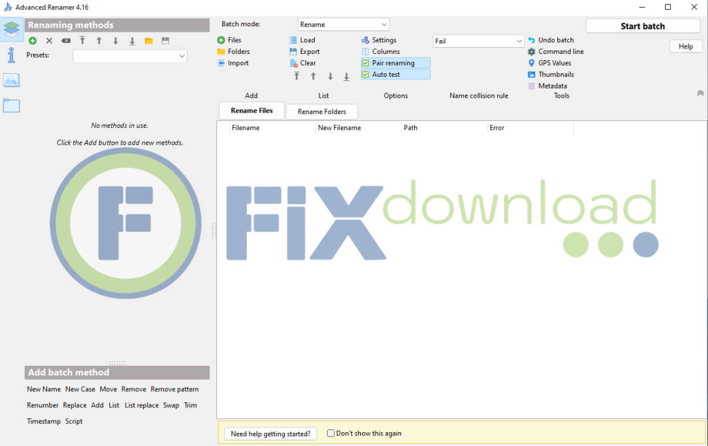The width and height of the screenshot is (708, 446).
Task: Open the Thumbnails tool
Action: [555, 75]
